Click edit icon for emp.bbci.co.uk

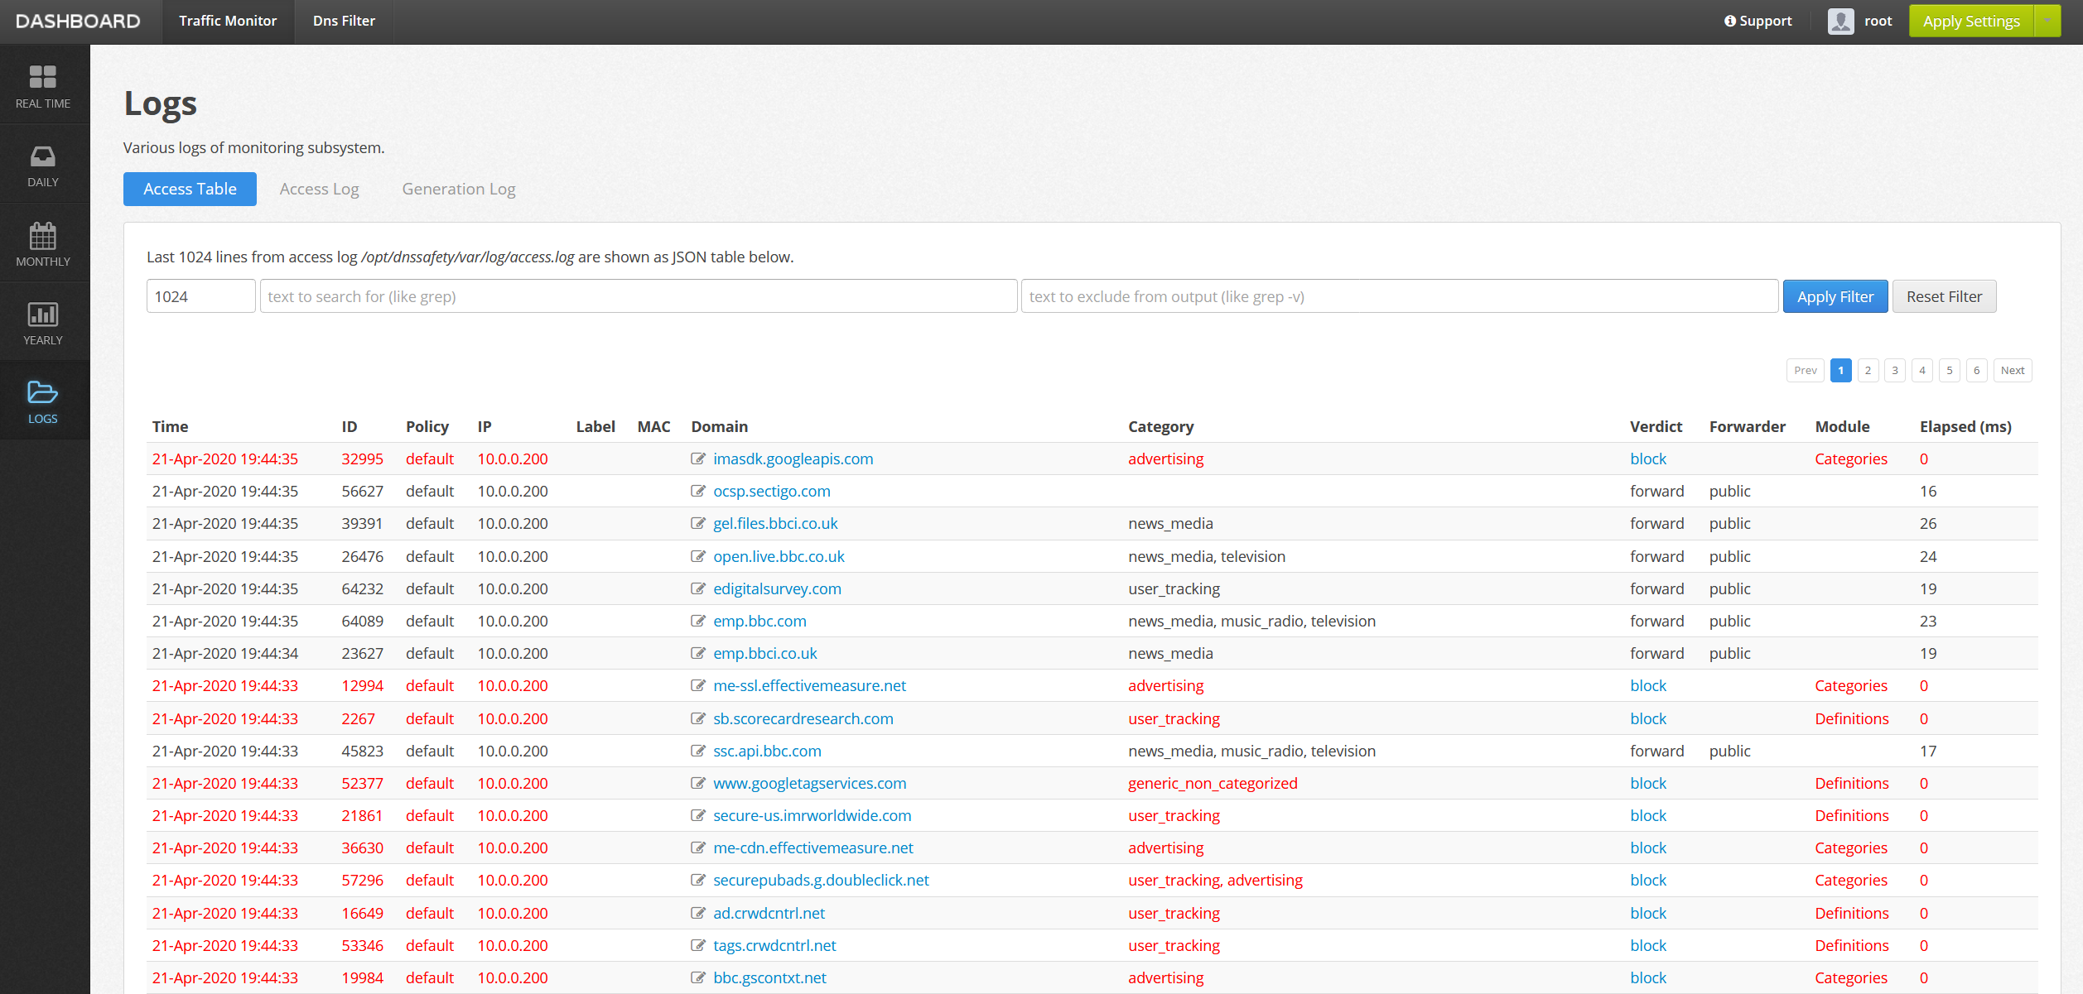[x=698, y=653]
